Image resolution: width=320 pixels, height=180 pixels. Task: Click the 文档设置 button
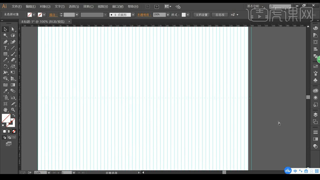pos(202,15)
